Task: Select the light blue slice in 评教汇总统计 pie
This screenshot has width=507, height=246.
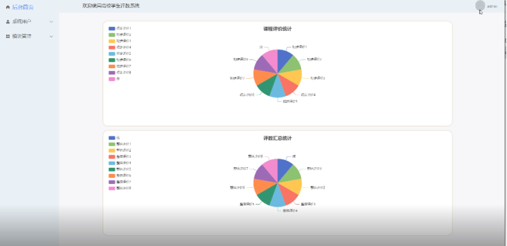Action: point(278,199)
